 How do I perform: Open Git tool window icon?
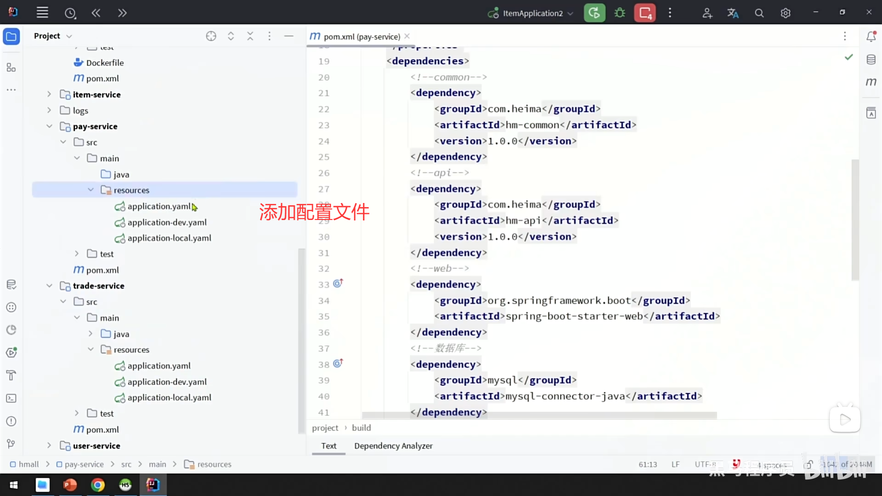coord(11,444)
